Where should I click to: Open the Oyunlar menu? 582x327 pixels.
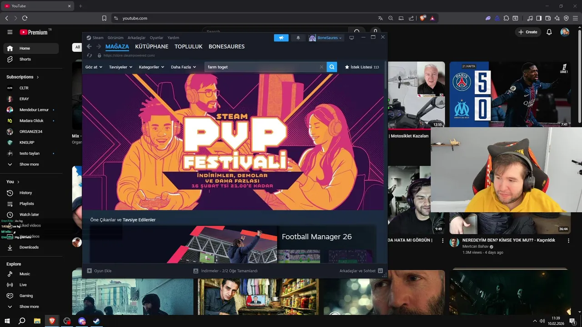tap(157, 38)
